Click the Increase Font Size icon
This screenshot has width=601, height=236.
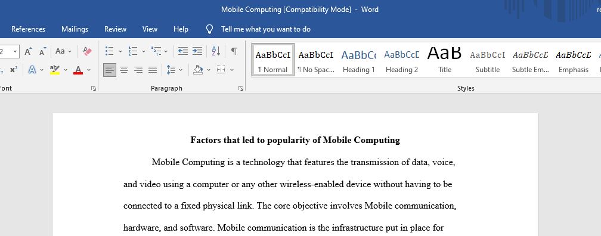[29, 51]
